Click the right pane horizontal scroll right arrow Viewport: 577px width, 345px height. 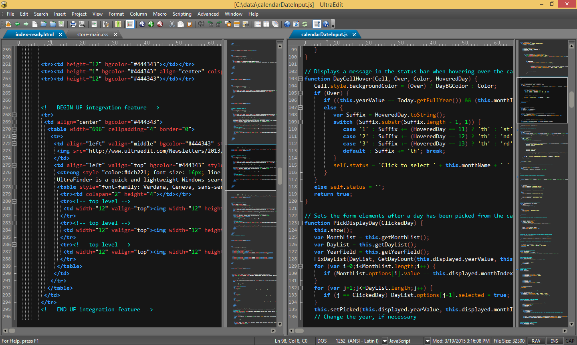click(565, 331)
